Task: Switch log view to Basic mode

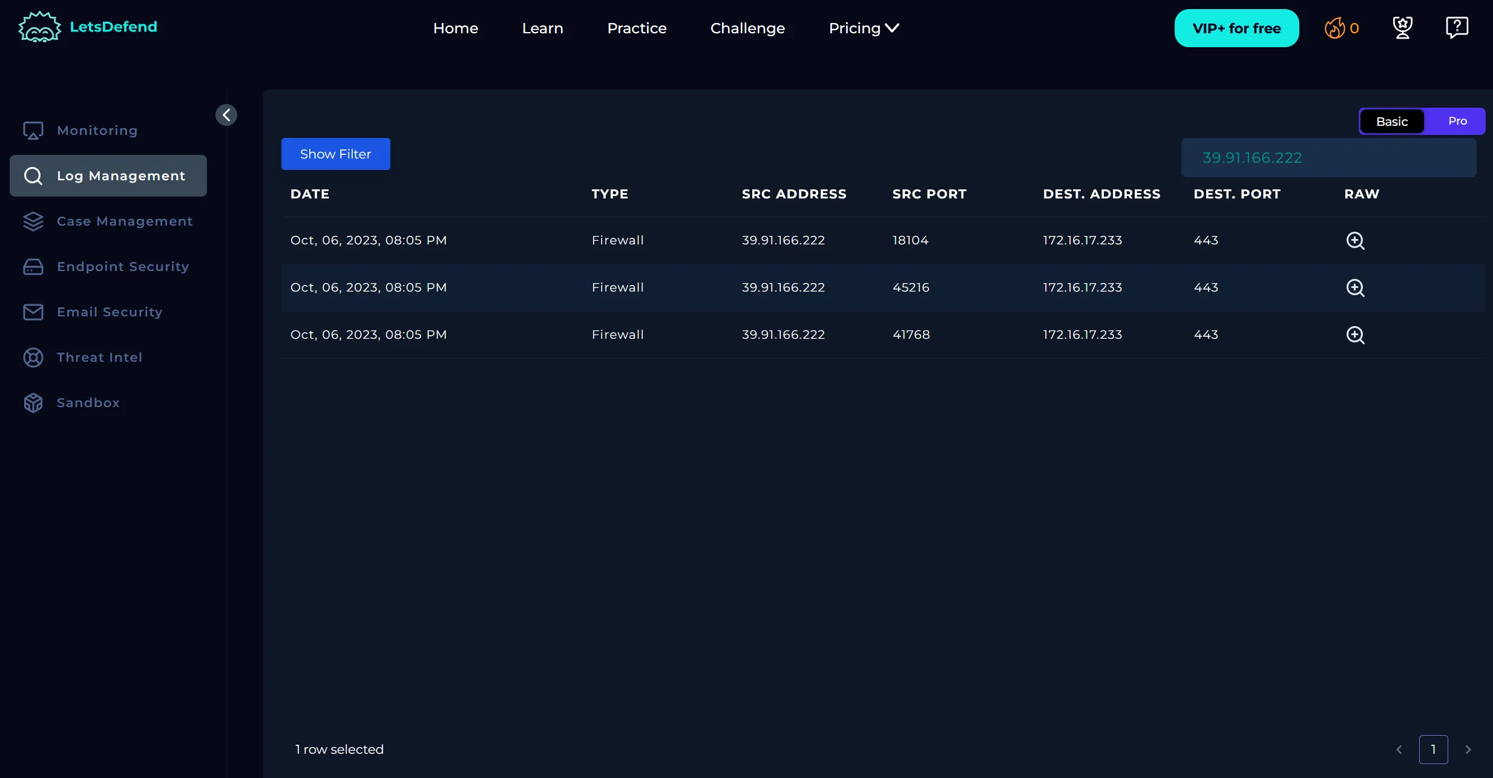Action: [x=1391, y=122]
